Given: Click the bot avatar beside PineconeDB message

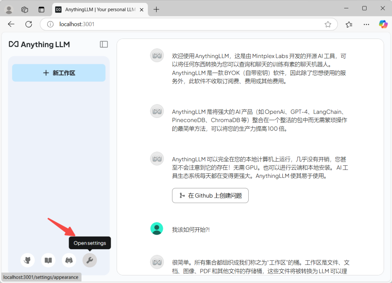Looking at the screenshot, I should point(157,111).
